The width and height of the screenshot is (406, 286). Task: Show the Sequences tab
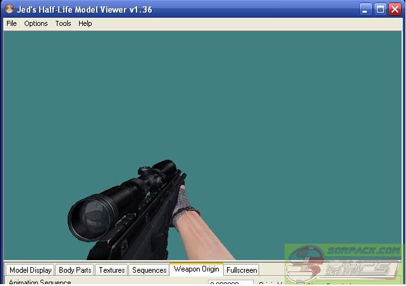(x=149, y=270)
